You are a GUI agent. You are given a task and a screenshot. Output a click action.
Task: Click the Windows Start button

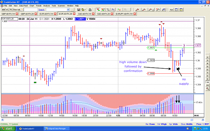click(8, 129)
